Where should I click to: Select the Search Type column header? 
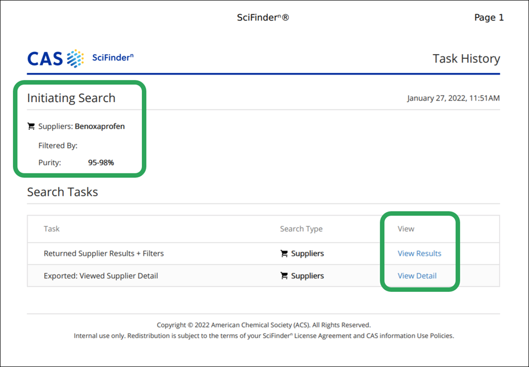click(x=301, y=229)
